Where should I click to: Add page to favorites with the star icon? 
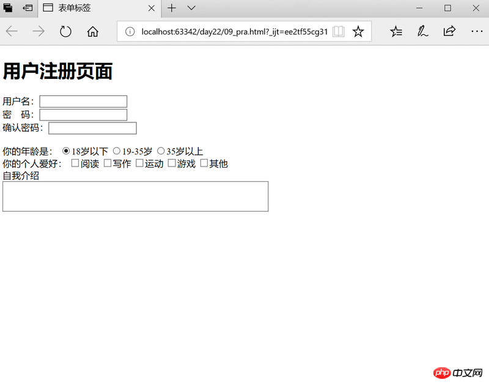(x=358, y=31)
